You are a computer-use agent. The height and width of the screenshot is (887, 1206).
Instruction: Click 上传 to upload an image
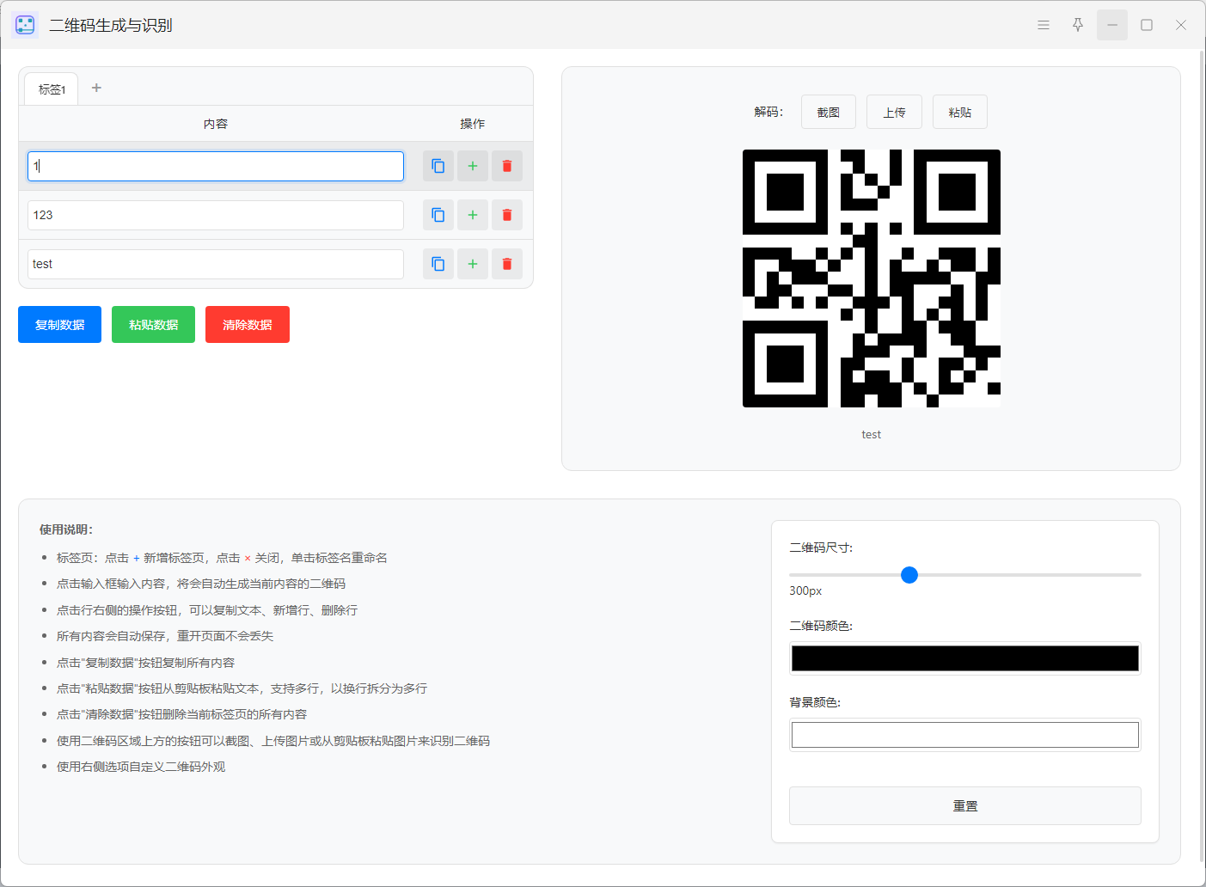(x=894, y=112)
